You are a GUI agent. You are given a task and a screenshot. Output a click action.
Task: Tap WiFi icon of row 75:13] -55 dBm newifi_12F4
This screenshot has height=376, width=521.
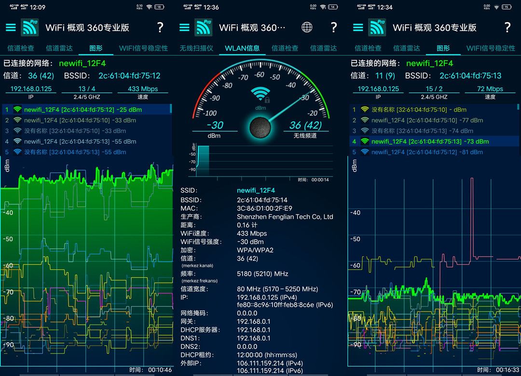(x=17, y=141)
